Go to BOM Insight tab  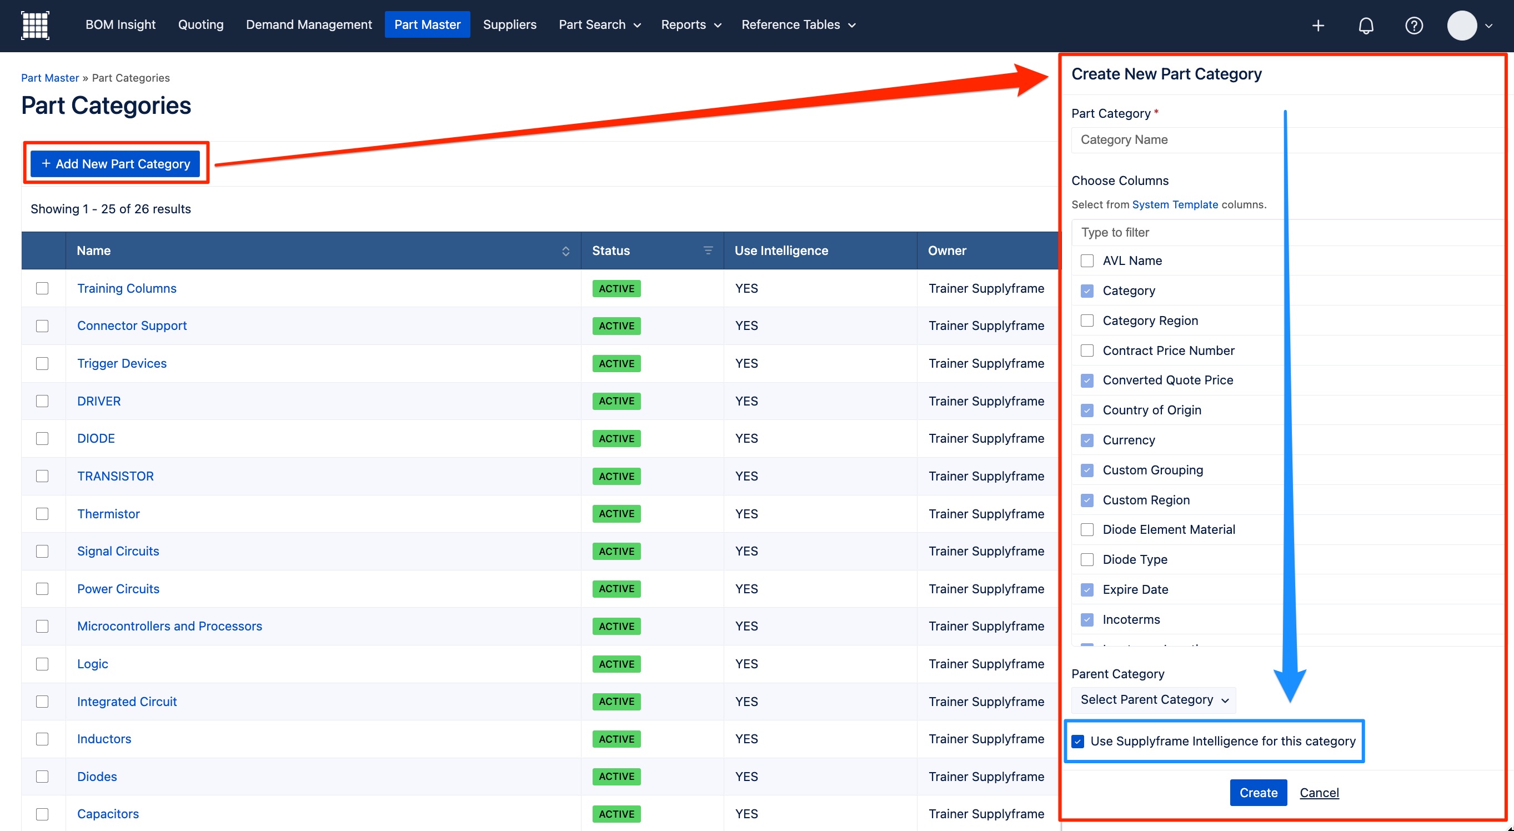[x=121, y=24]
